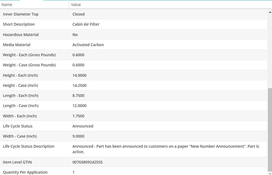
Task: Select the Item Level GTIN label
Action: coord(17,162)
